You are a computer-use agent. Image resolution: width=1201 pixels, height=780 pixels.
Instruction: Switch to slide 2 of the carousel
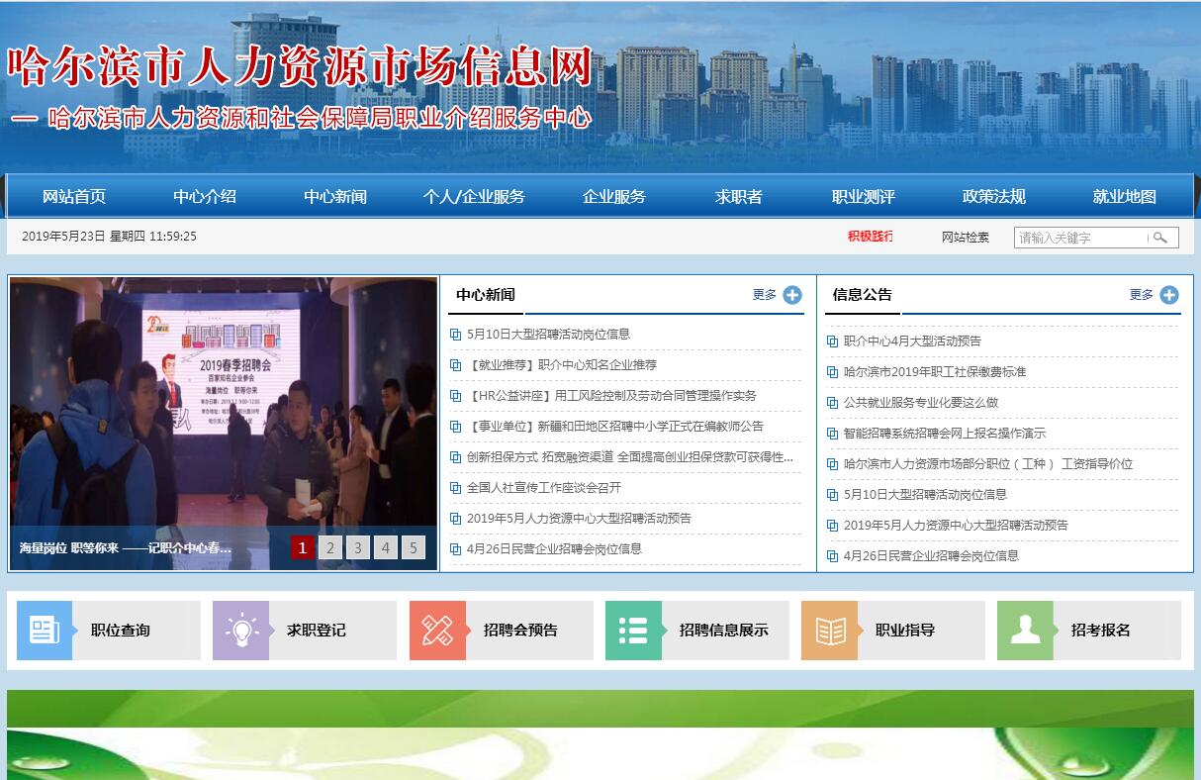330,547
